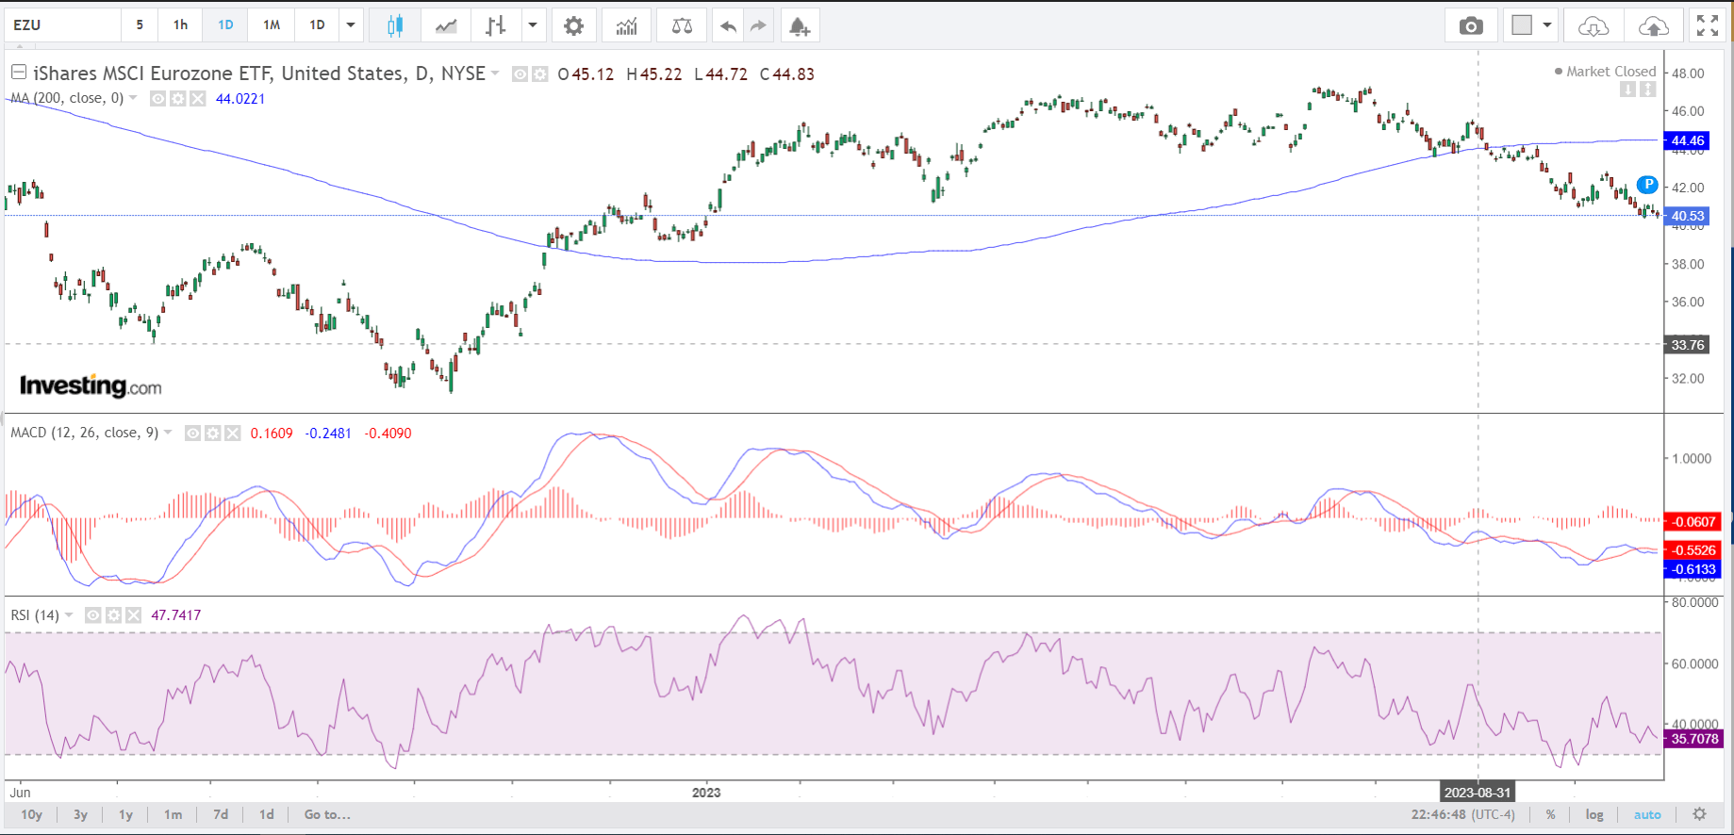Click the 'Go to...' button

click(327, 814)
